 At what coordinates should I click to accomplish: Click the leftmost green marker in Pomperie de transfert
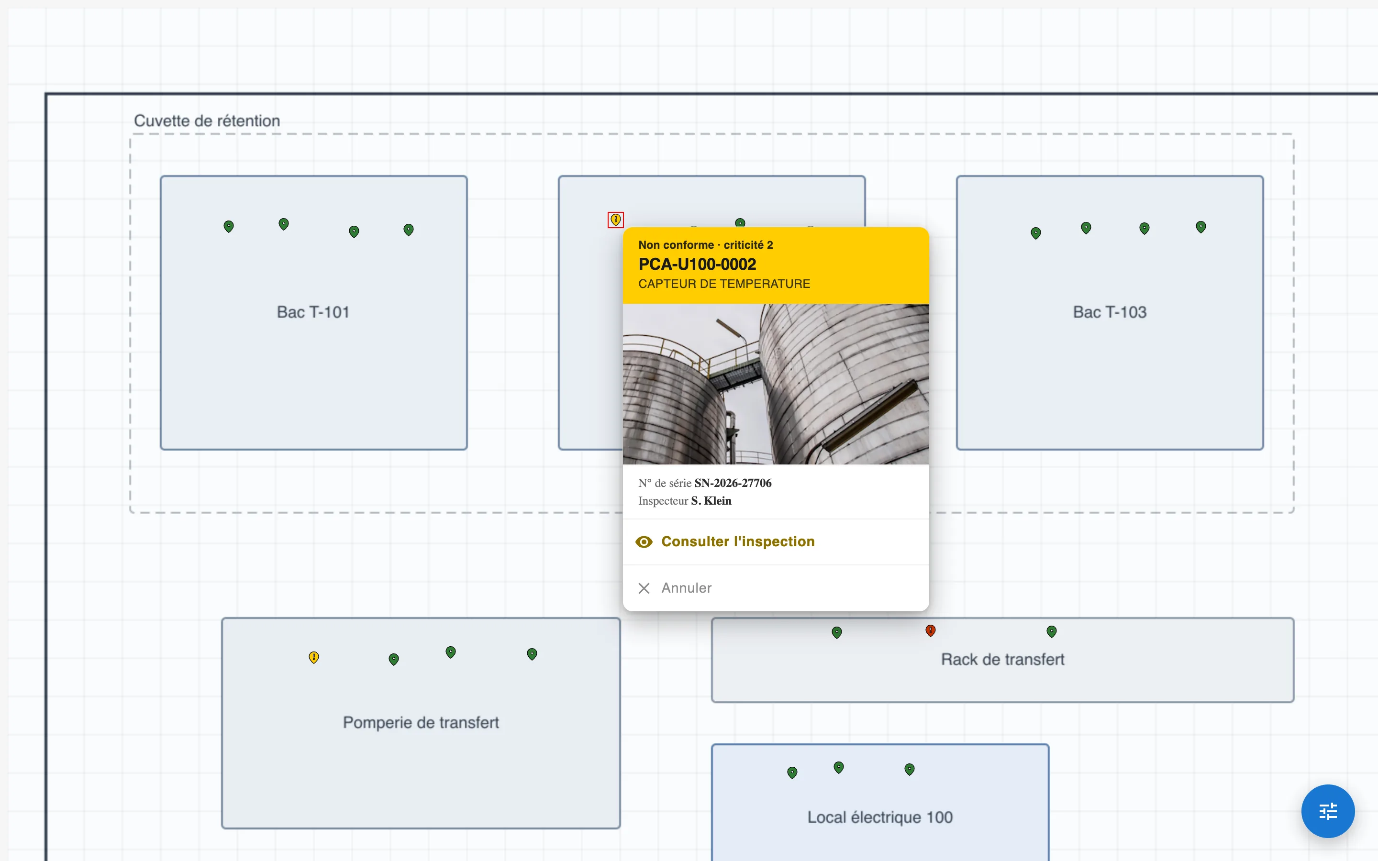(x=393, y=659)
